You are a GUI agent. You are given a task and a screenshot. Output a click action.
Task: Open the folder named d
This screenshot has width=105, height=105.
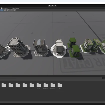point(11,85)
